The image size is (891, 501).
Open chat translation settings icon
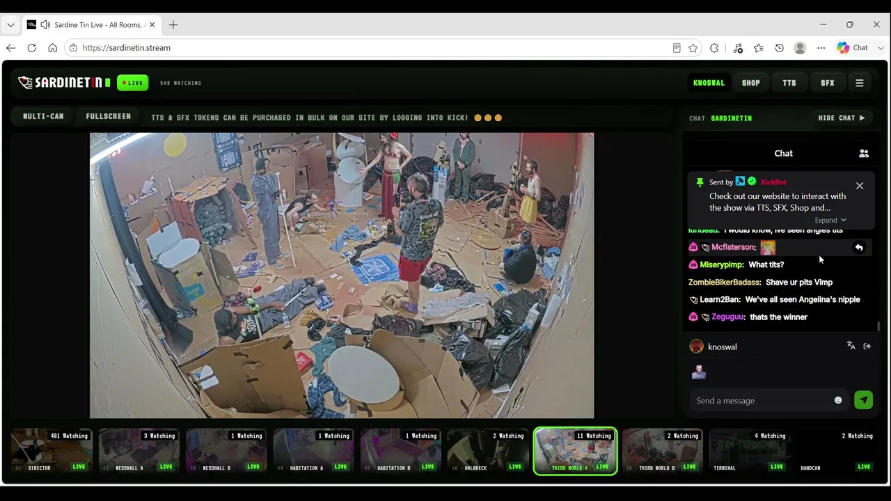[851, 346]
